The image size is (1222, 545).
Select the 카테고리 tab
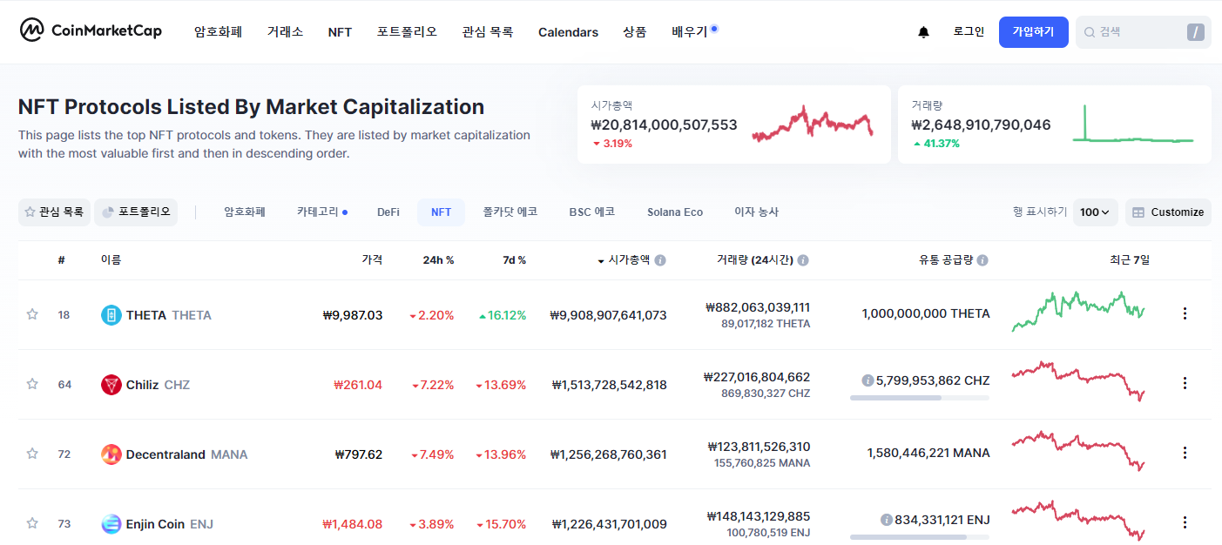tap(321, 212)
